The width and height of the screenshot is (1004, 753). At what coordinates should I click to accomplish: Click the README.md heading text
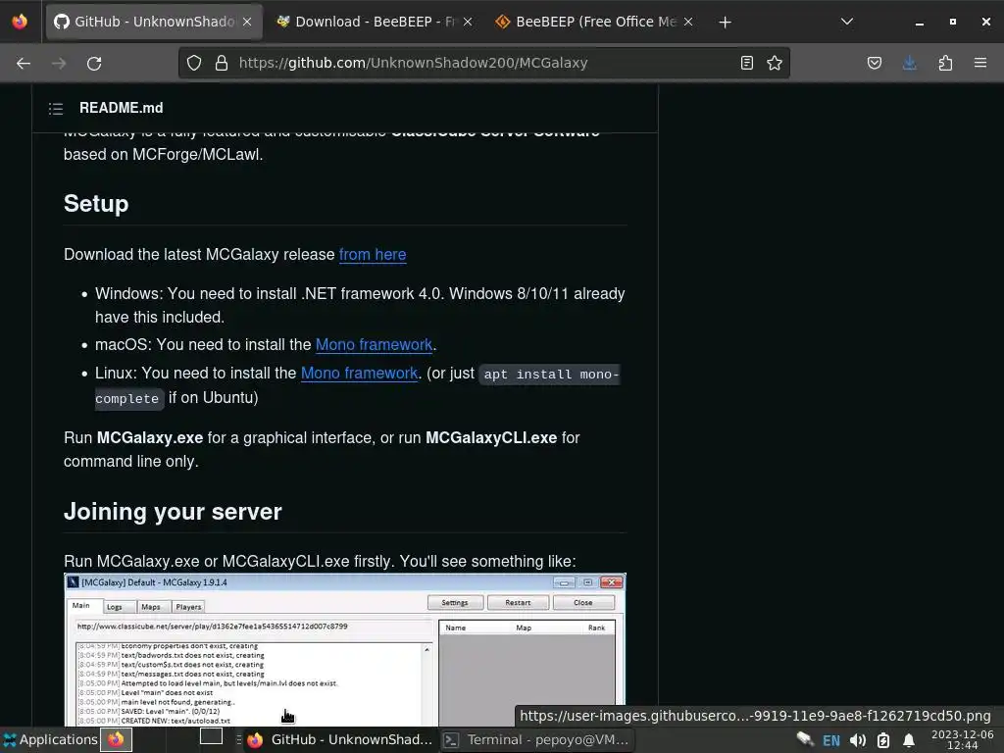121,108
